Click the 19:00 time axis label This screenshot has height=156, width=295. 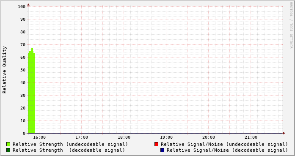point(166,137)
